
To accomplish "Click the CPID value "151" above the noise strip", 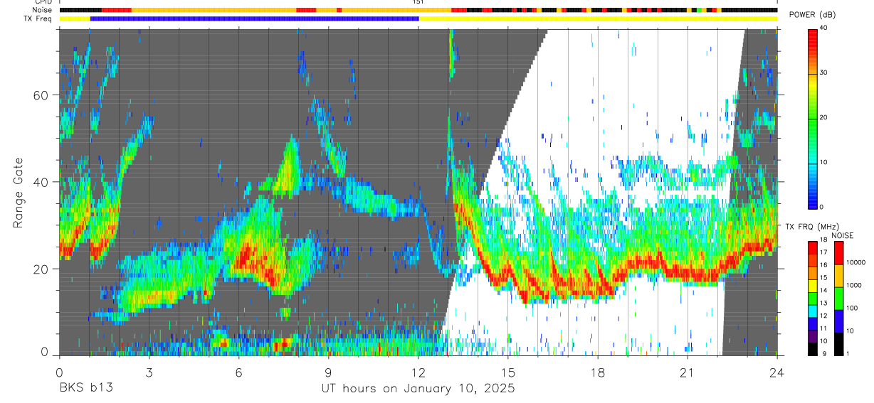I will [x=418, y=3].
